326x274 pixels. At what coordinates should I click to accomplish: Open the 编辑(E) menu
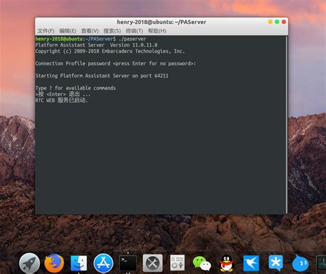pyautogui.click(x=67, y=31)
